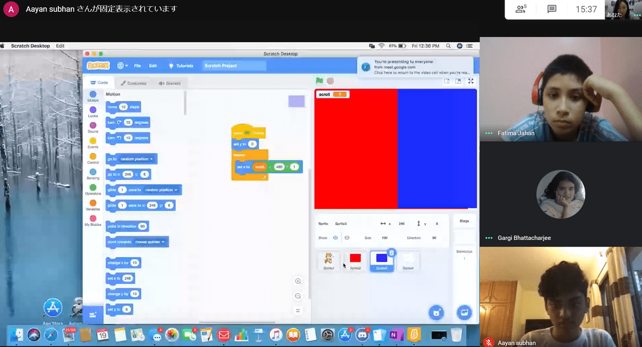Select the Control block category
Screen dimensions: 642x347
pyautogui.click(x=93, y=159)
